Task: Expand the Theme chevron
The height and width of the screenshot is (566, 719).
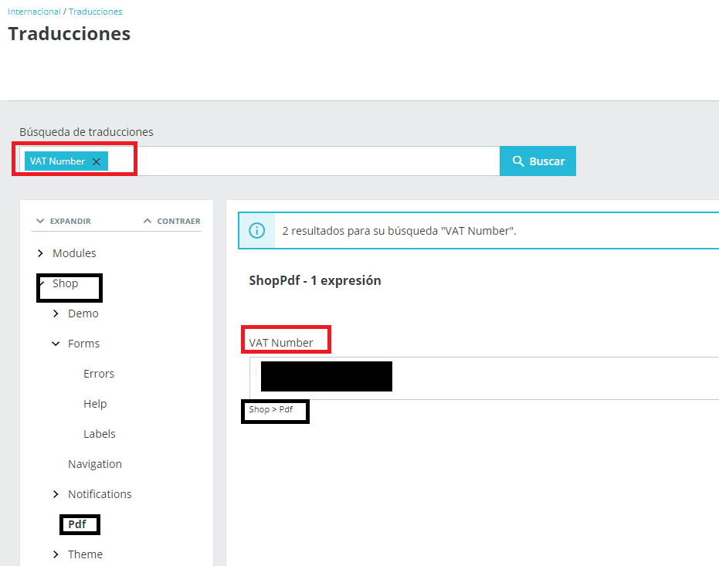Action: click(56, 554)
